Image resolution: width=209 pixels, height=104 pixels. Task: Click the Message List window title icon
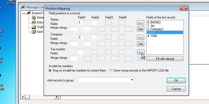click(x=23, y=7)
